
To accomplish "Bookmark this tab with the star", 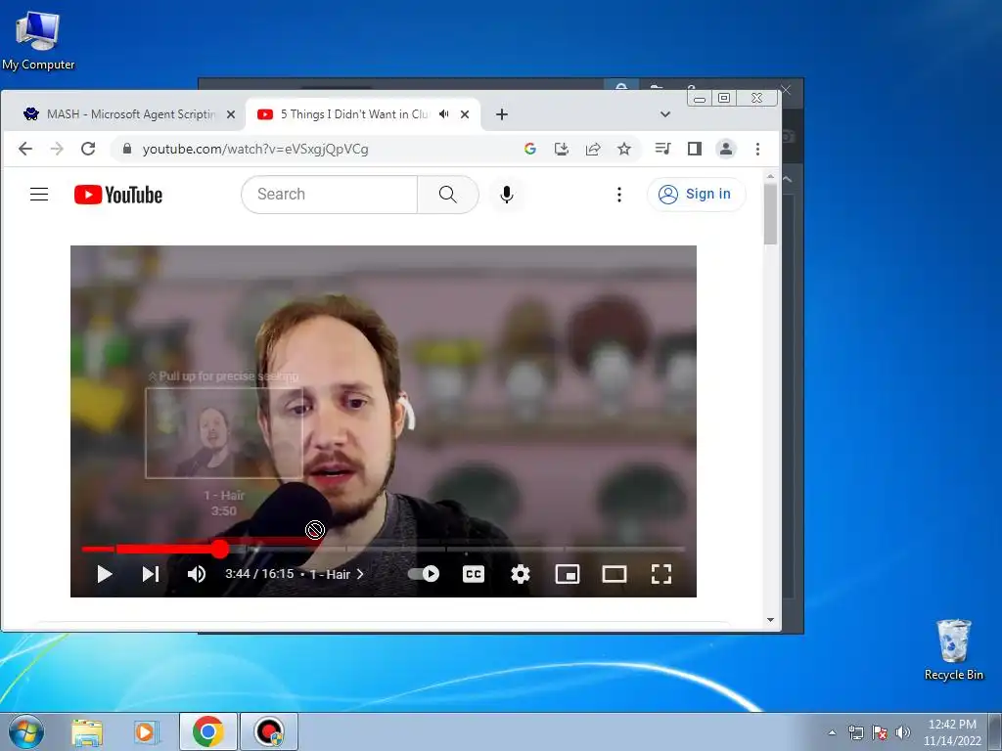I will 624,149.
